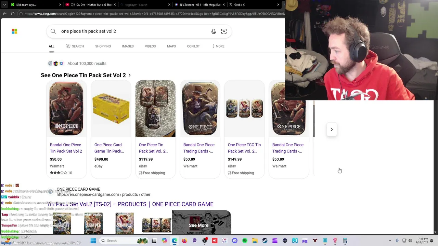
Task: Click into the Bing search text field
Action: [x=133, y=31]
